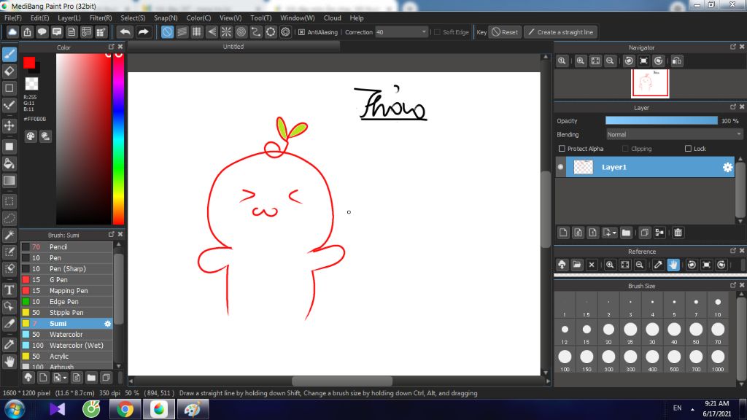Turn off snapping in toolbar

(167, 32)
